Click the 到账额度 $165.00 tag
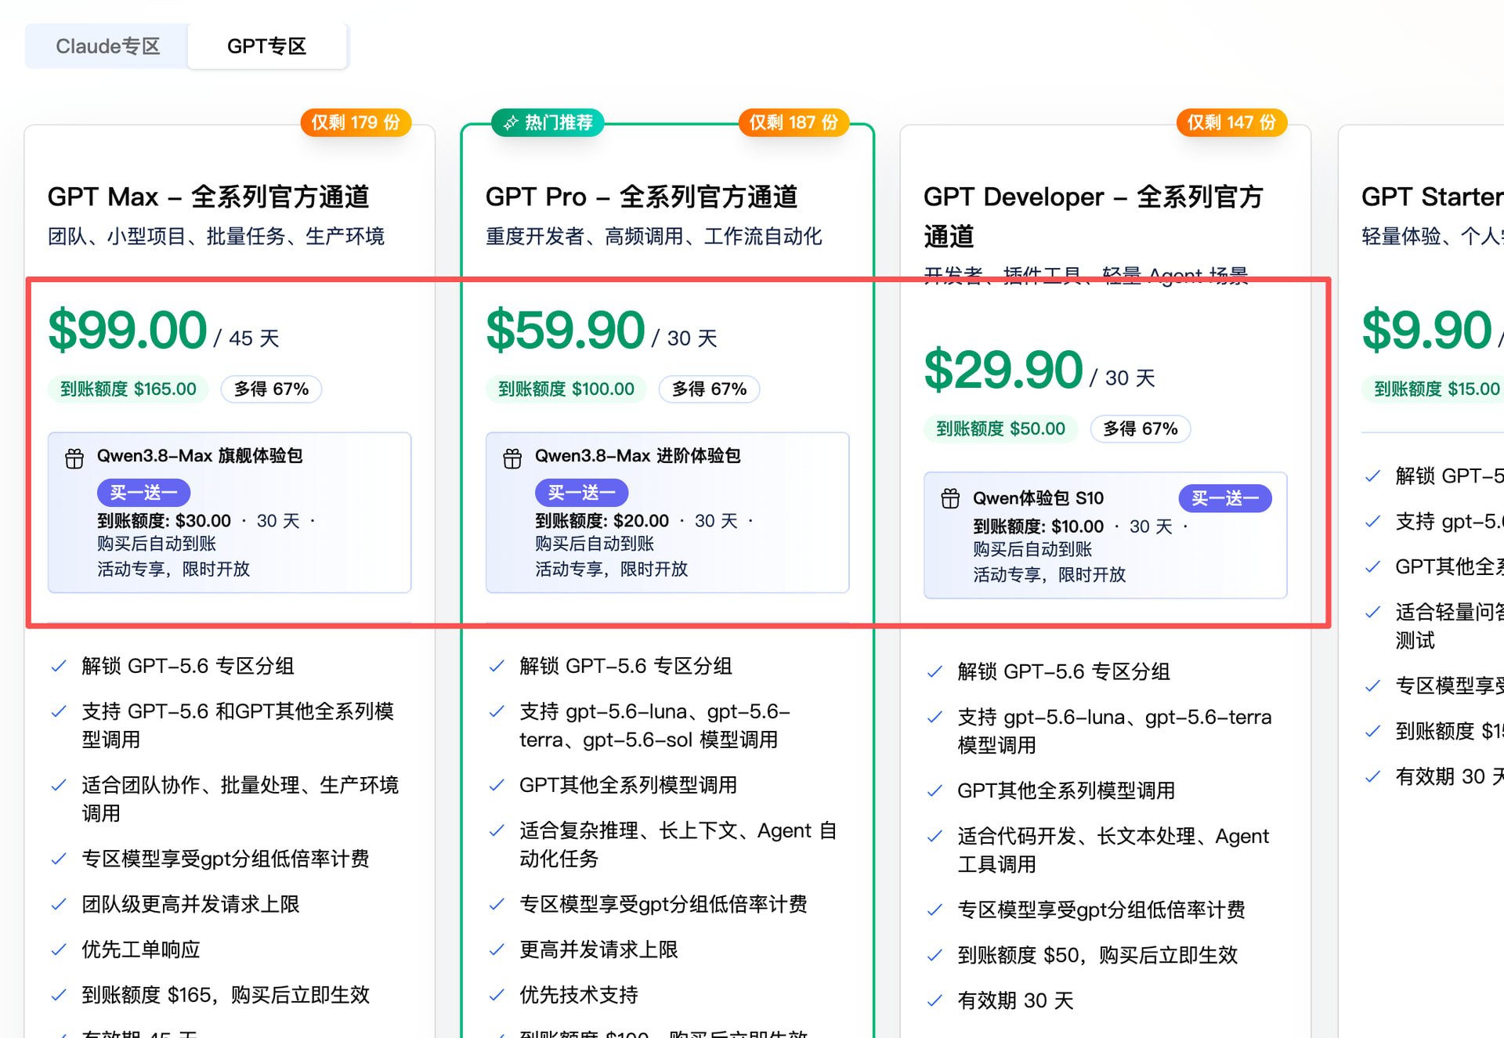1504x1038 pixels. (x=128, y=389)
